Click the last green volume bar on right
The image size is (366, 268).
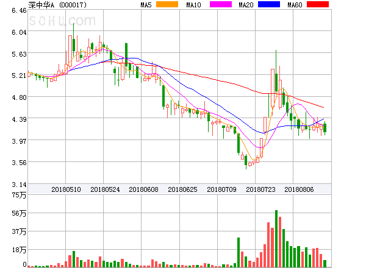325,264
